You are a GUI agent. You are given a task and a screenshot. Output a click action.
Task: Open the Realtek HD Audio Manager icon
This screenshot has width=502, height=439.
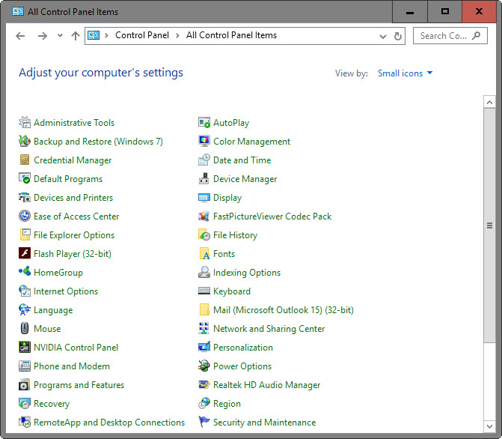tap(204, 384)
